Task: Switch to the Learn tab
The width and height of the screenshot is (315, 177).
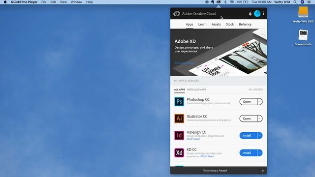Action: [x=202, y=24]
